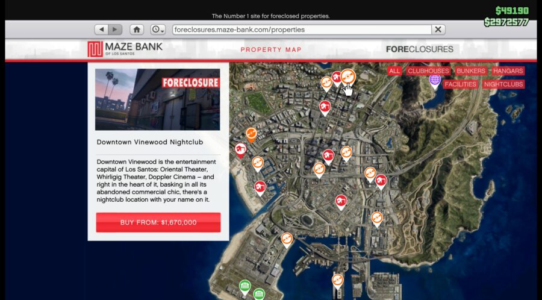Select the enlarged nightclub marker under the cursor
Screen dimensions: 542x300
click(x=347, y=78)
